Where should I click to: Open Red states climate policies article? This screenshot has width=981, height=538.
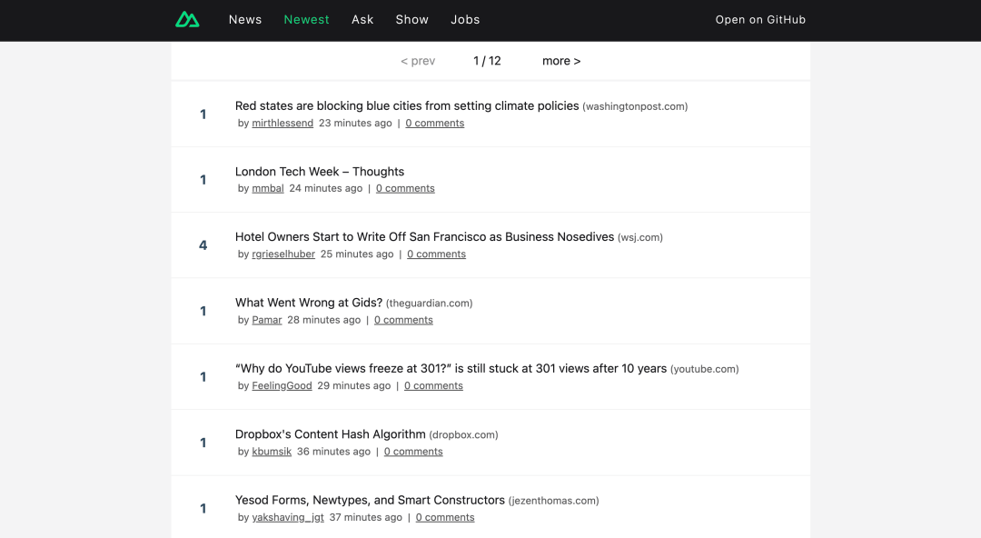coord(406,106)
